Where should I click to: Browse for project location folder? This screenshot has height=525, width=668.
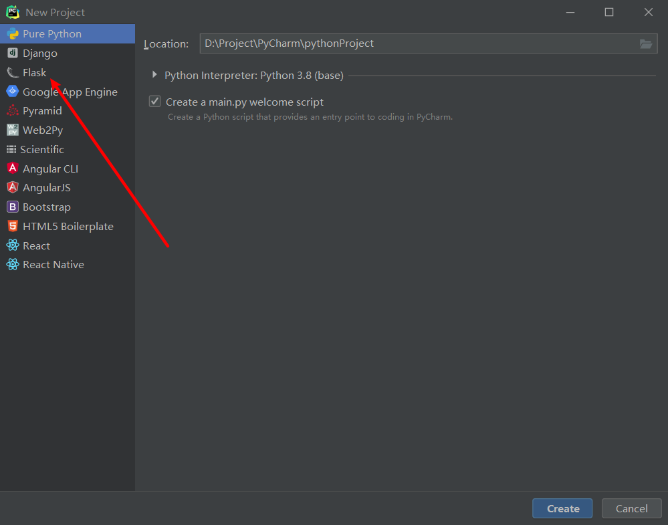click(x=646, y=43)
